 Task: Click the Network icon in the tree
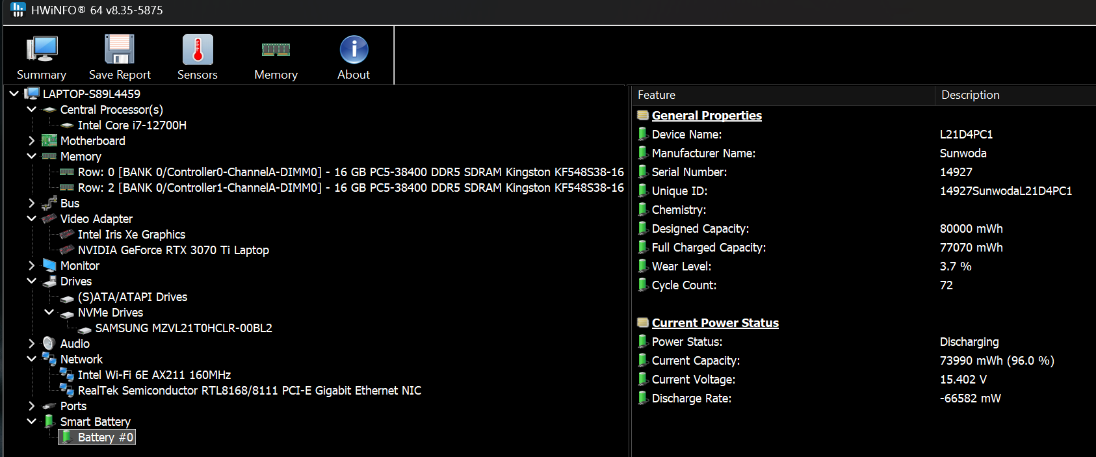pos(49,359)
